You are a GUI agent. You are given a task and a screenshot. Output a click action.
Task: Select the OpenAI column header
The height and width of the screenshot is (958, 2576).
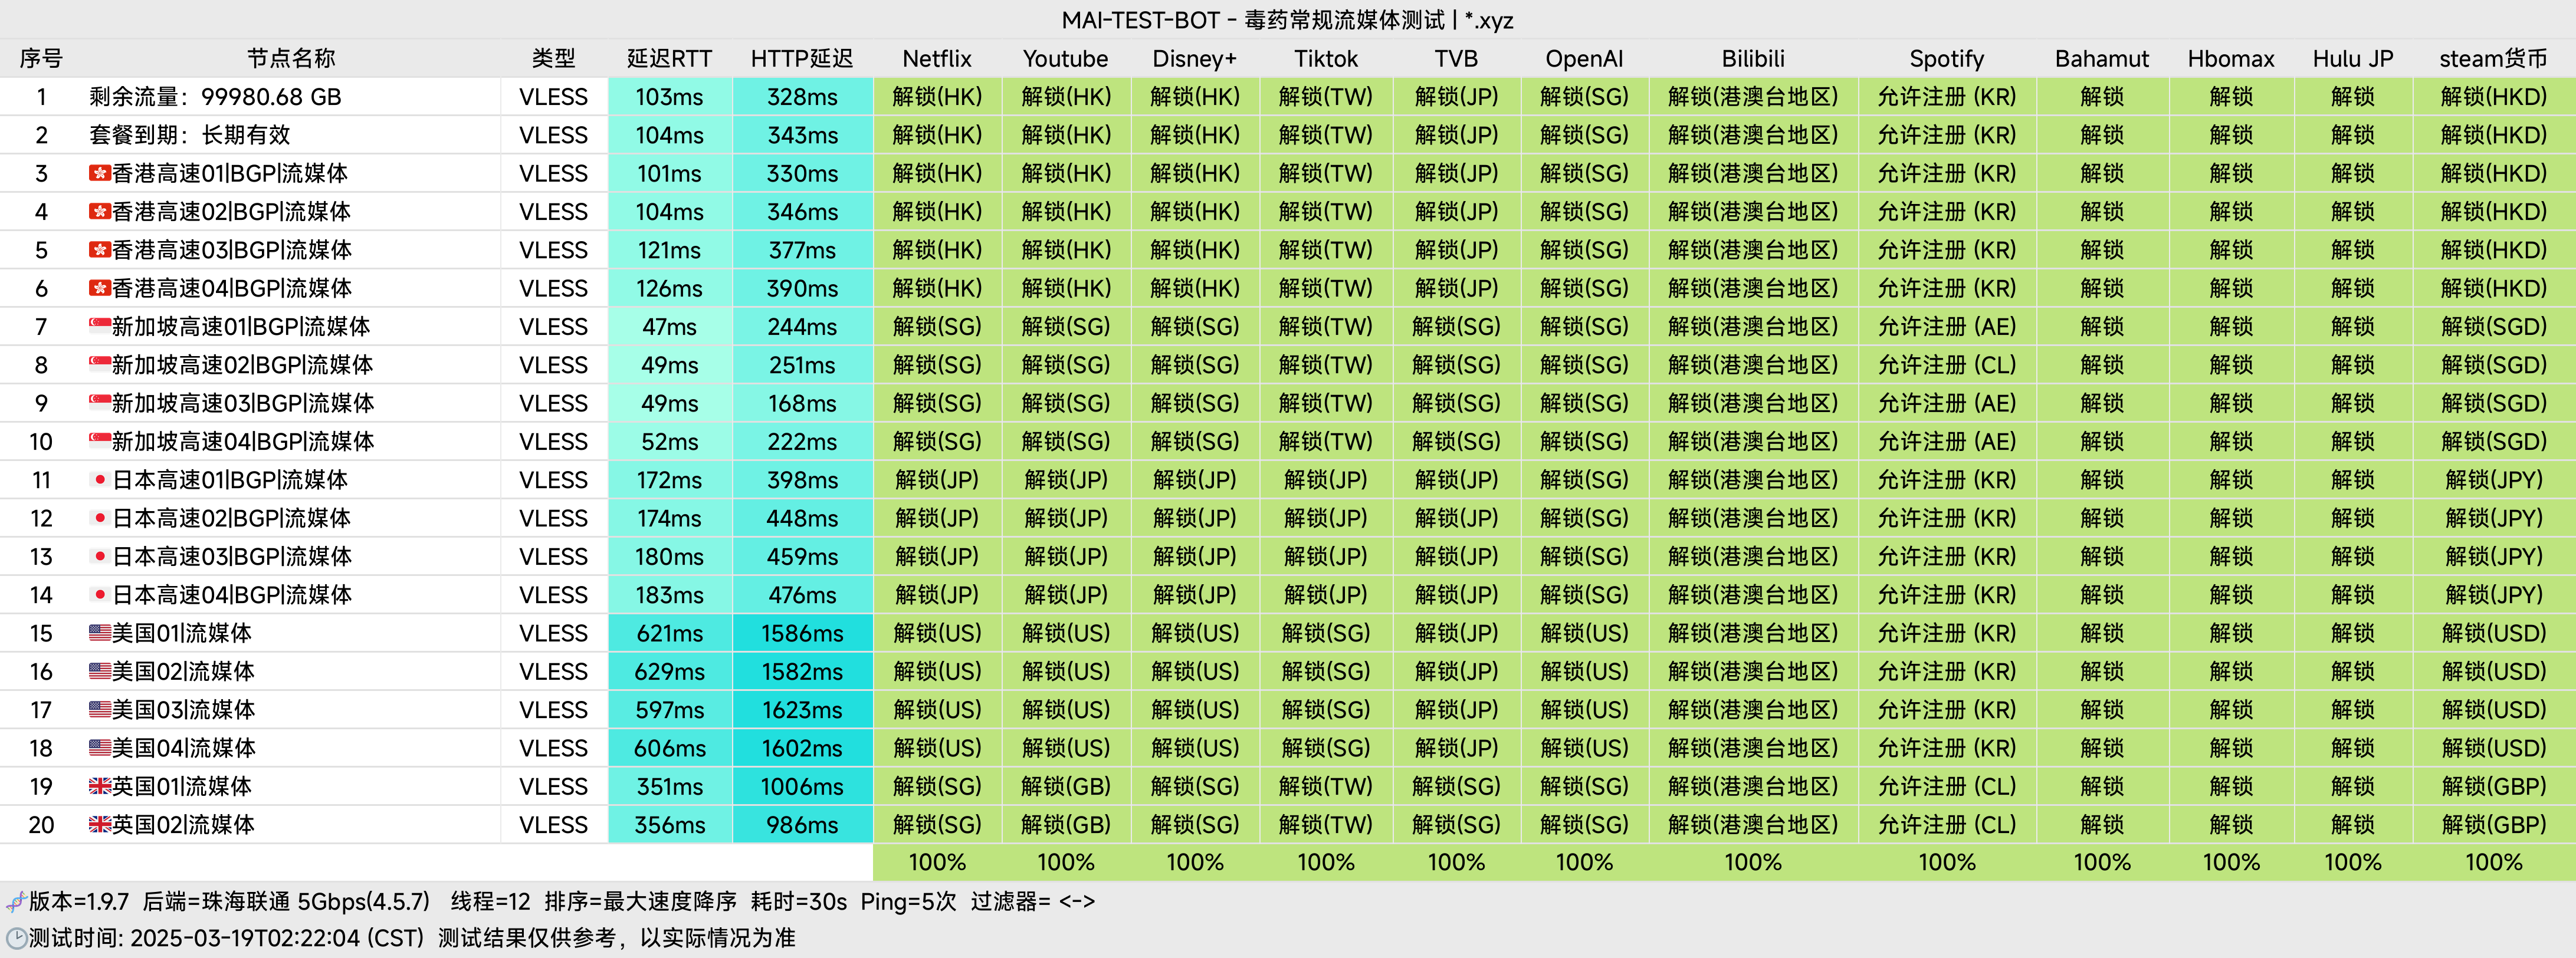(1584, 58)
